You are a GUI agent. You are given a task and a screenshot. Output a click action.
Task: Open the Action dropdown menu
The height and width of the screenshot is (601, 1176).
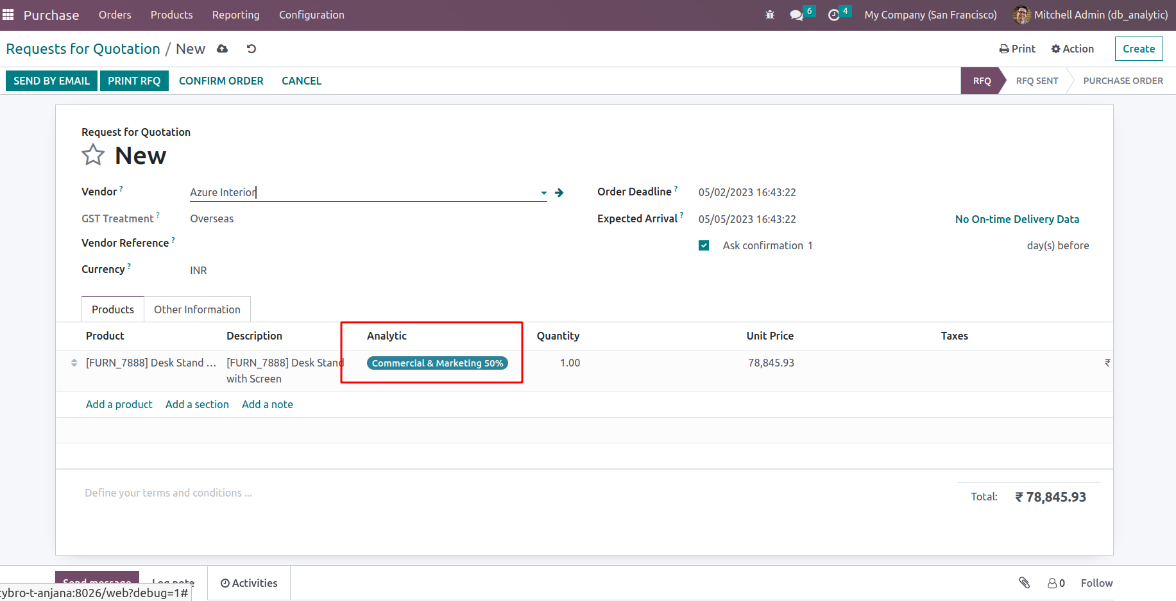1073,49
